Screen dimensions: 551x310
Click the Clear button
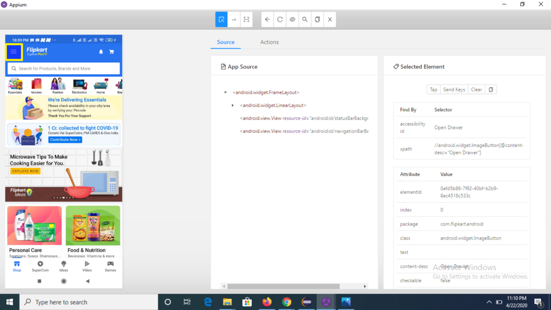(477, 90)
